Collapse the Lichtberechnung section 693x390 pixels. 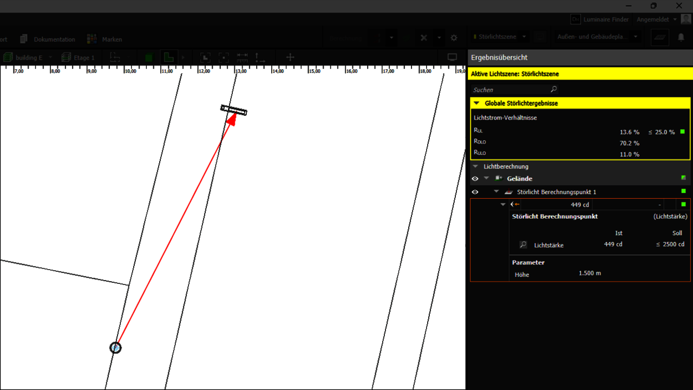[x=475, y=167]
